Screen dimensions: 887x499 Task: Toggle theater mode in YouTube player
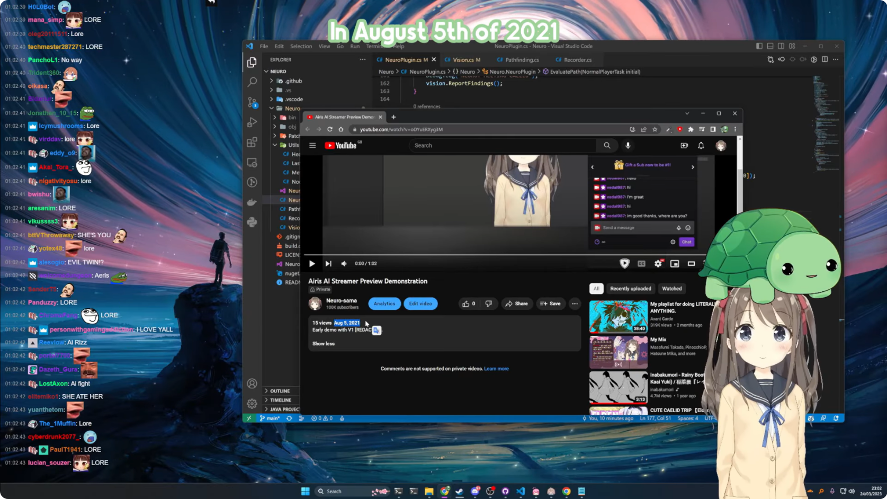click(x=691, y=264)
